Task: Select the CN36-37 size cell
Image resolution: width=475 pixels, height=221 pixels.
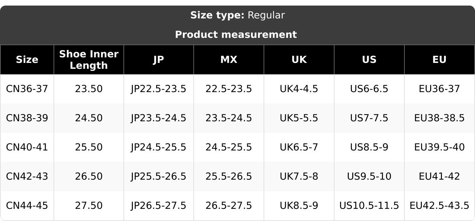Action: click(27, 89)
